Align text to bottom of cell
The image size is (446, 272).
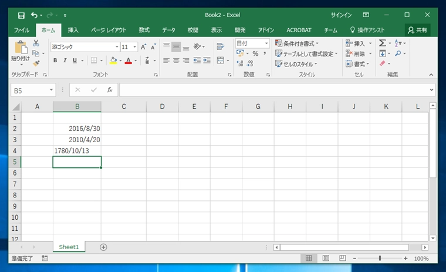186,47
